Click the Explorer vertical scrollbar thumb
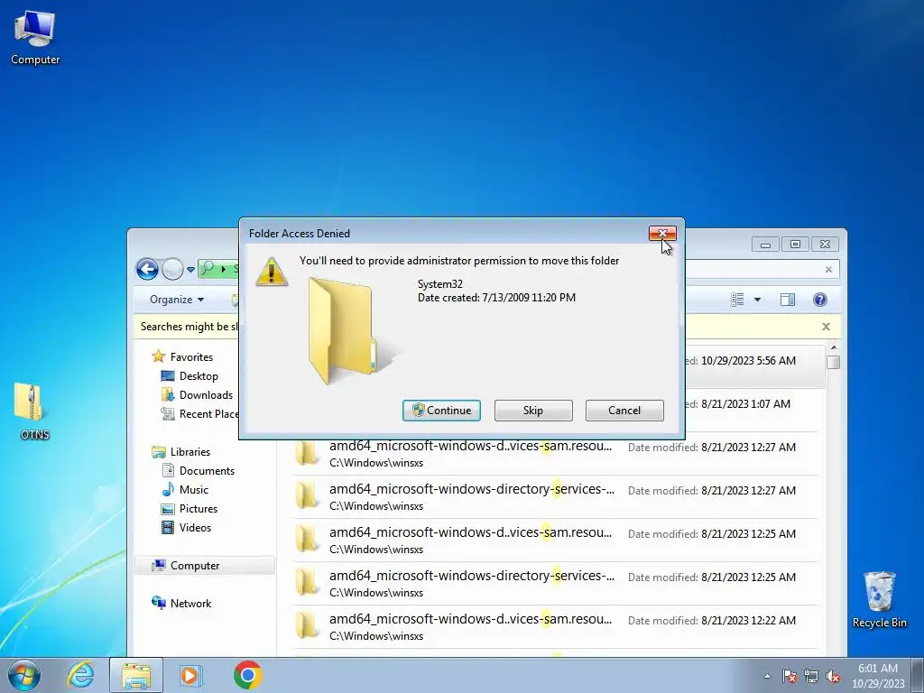The height and width of the screenshot is (693, 924). pyautogui.click(x=833, y=363)
